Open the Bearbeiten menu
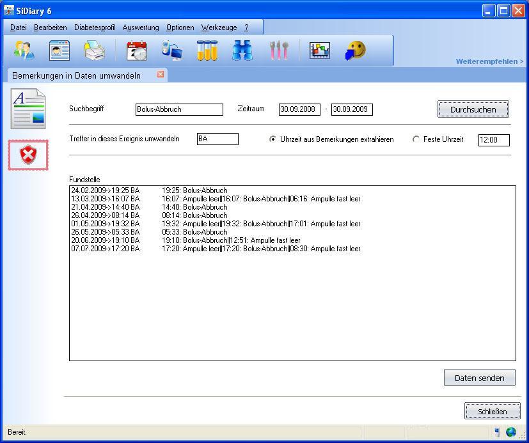Image resolution: width=529 pixels, height=443 pixels. click(x=51, y=27)
